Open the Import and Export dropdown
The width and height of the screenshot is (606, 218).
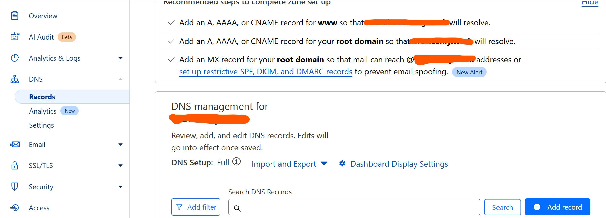[289, 164]
